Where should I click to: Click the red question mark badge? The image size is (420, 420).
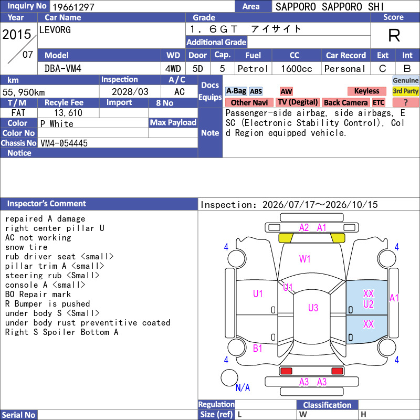click(x=405, y=102)
